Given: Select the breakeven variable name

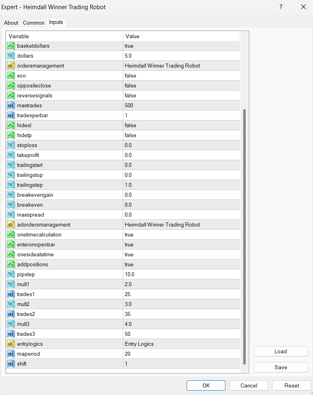Looking at the screenshot, I should pos(30,205).
